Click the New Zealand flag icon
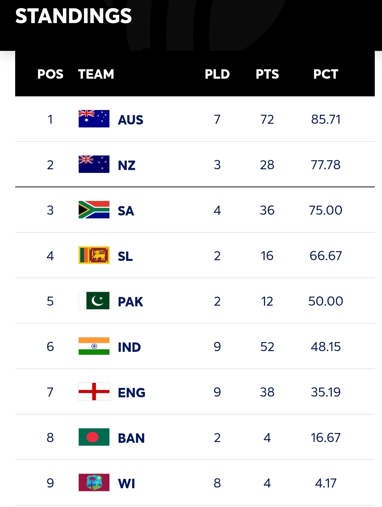This screenshot has width=382, height=507. point(94,165)
